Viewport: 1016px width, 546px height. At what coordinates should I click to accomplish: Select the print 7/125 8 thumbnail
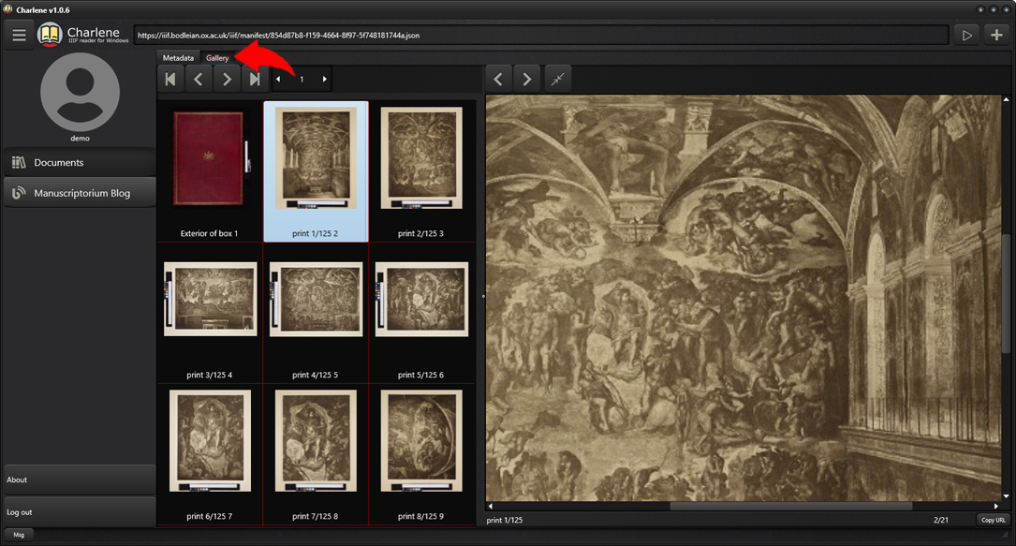click(x=316, y=454)
